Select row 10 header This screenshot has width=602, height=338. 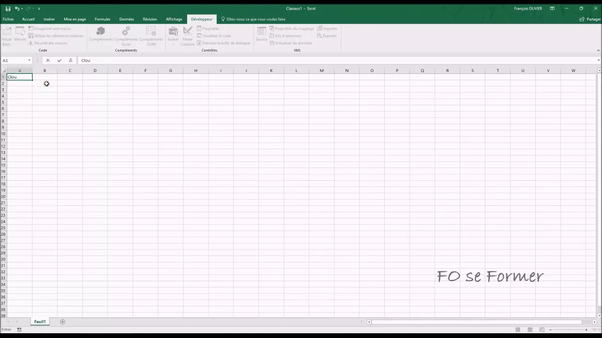click(x=3, y=134)
